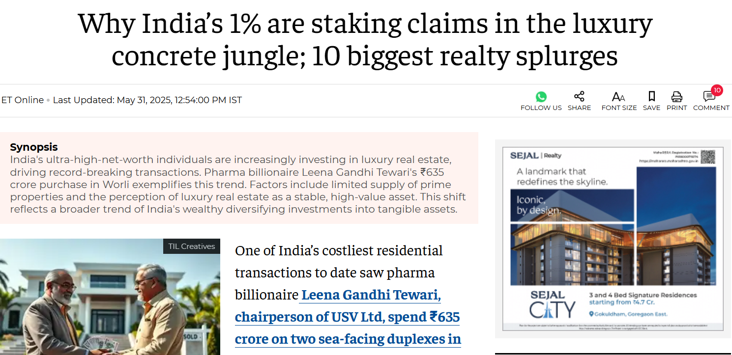732x355 pixels.
Task: Click the TIL Creatives credit label
Action: pyautogui.click(x=192, y=246)
